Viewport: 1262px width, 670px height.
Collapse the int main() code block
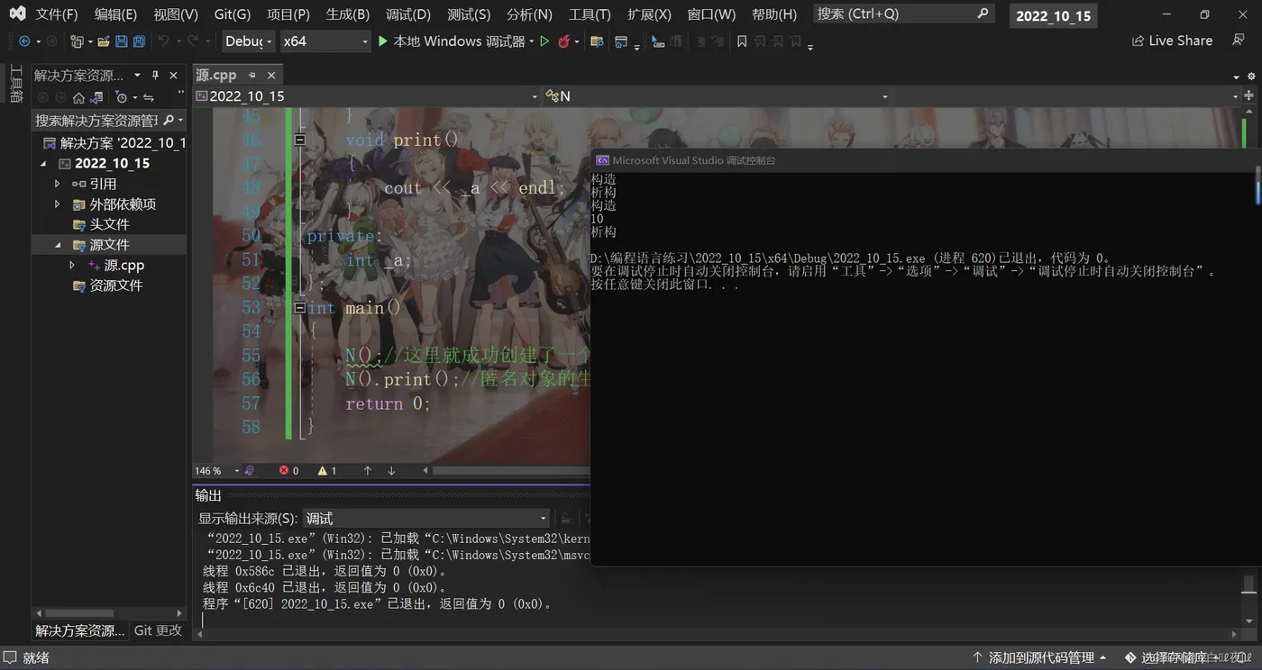click(300, 308)
